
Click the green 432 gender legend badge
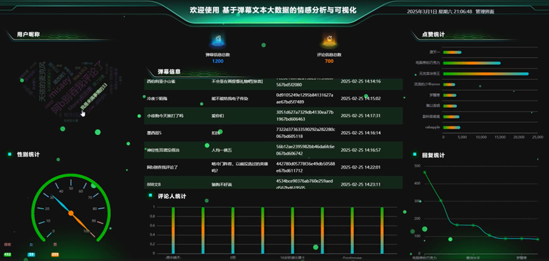click(8, 255)
